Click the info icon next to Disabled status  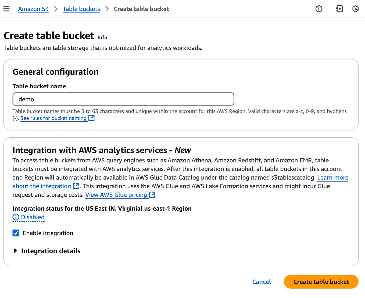point(16,217)
